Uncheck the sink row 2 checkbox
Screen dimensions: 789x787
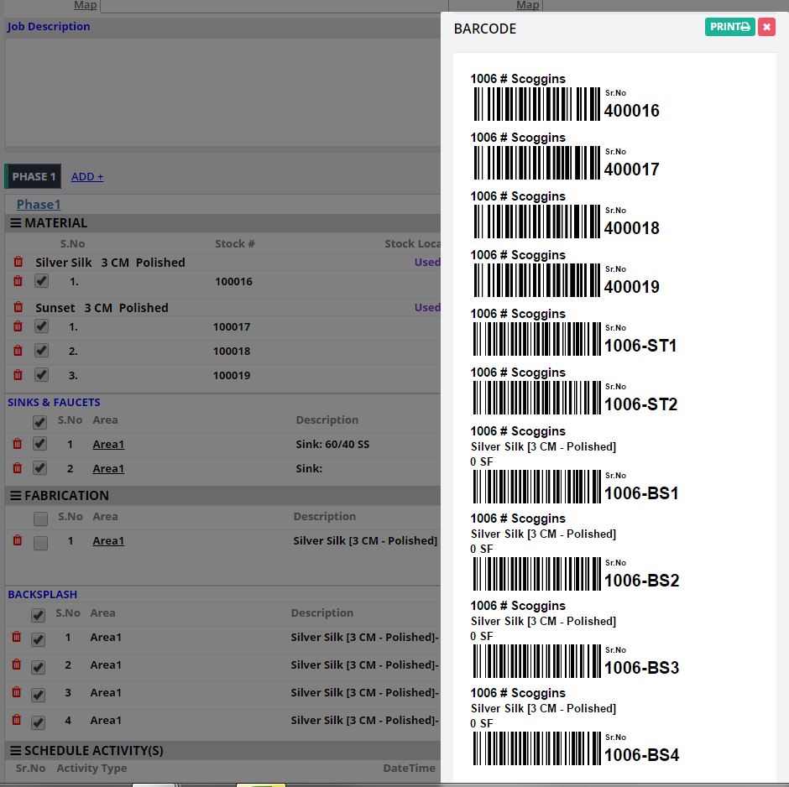pos(39,467)
